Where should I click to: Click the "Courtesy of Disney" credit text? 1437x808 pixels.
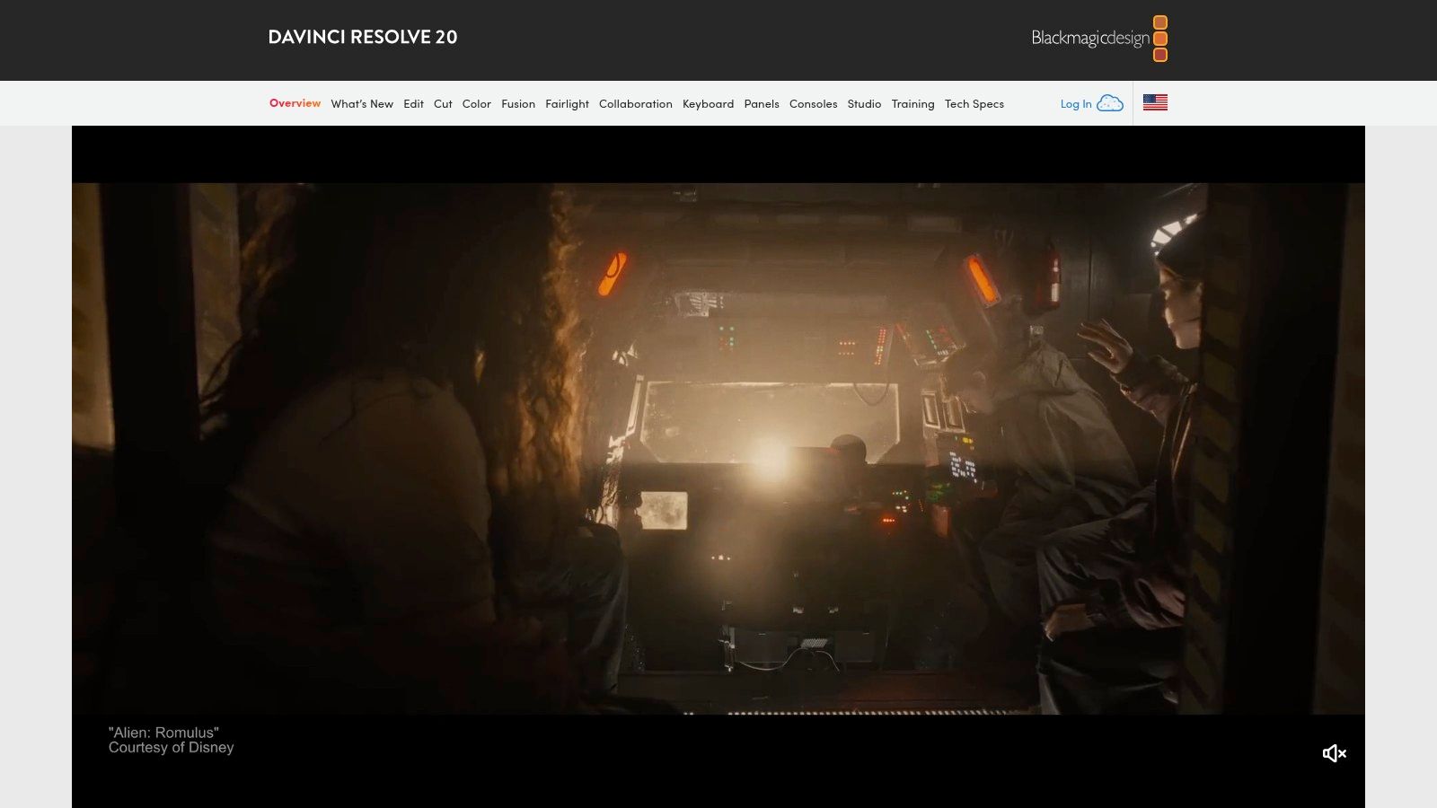[x=172, y=748]
